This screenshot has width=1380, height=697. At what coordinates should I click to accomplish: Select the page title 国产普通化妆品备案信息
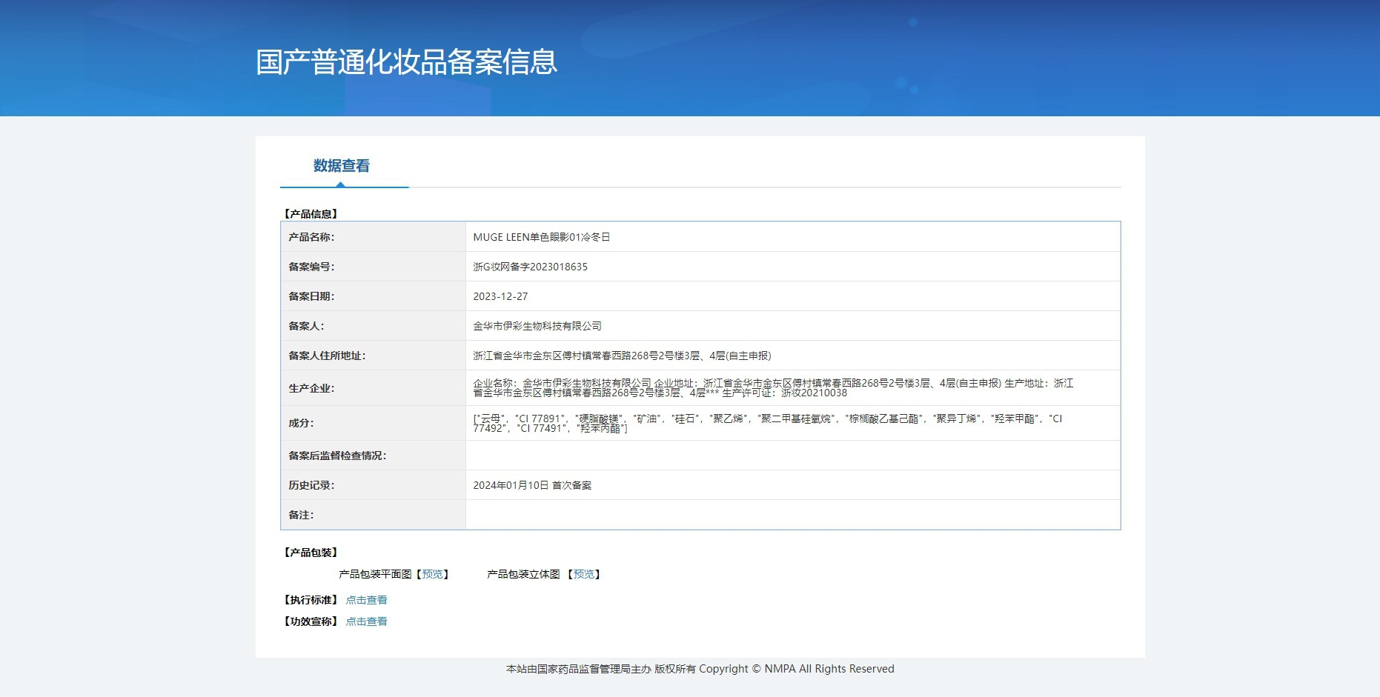tap(406, 62)
